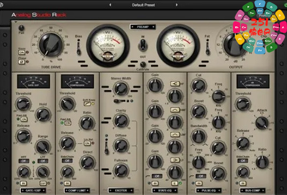
Task: Flip the vertical lever switch beside the Diffuse knob
Action: [107, 146]
